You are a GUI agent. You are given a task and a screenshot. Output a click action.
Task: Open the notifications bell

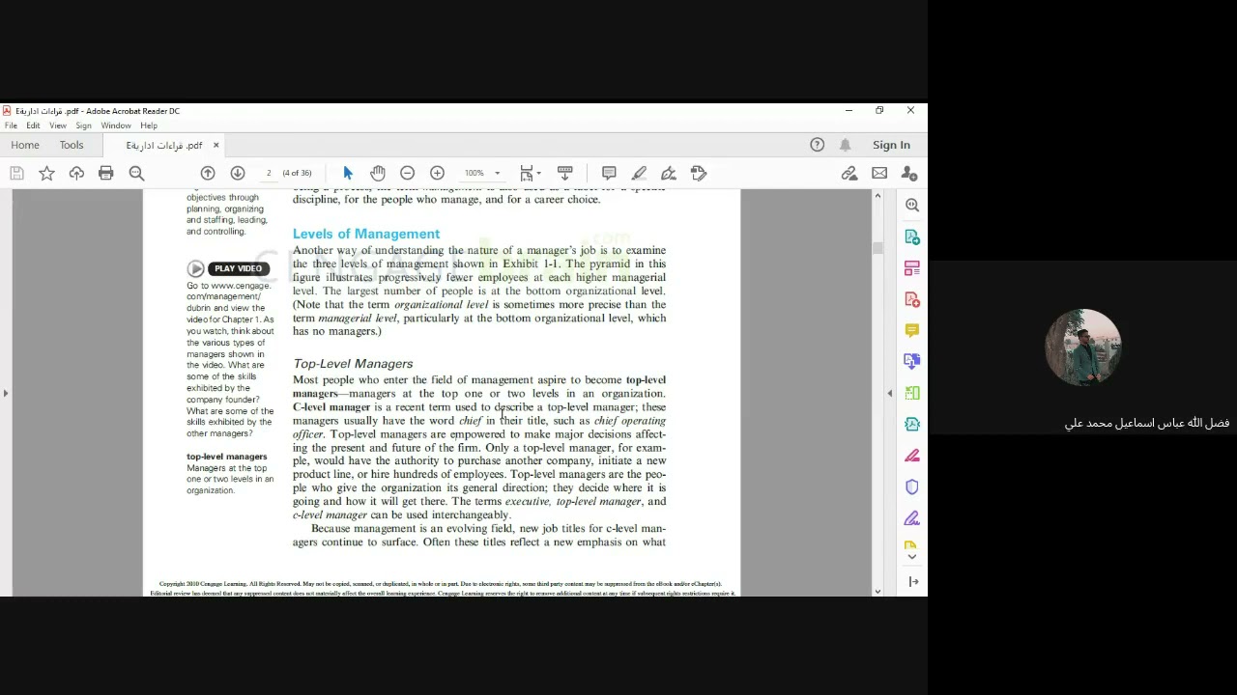(x=846, y=145)
